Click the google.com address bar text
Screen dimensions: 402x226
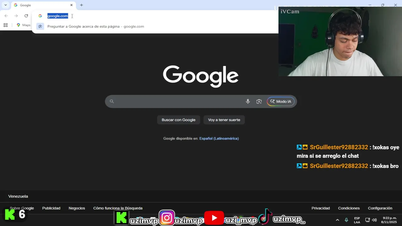tap(57, 16)
